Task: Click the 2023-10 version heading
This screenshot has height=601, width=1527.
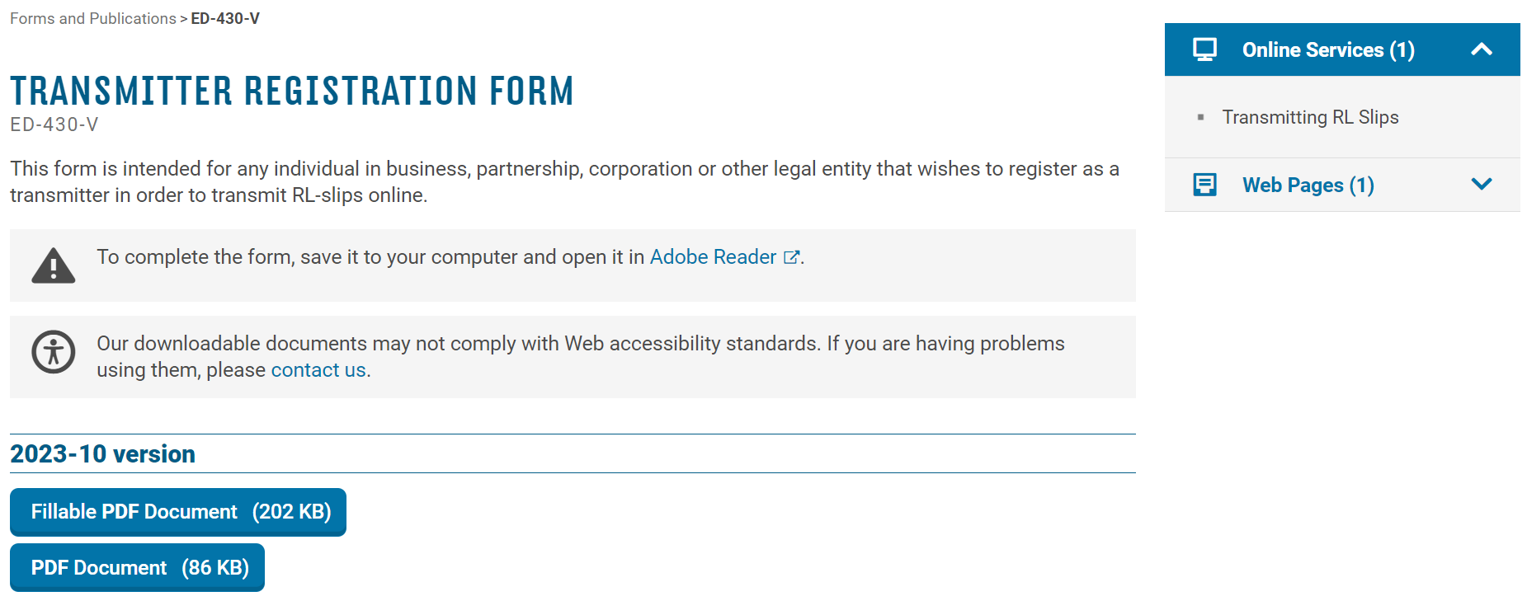Action: [x=102, y=453]
